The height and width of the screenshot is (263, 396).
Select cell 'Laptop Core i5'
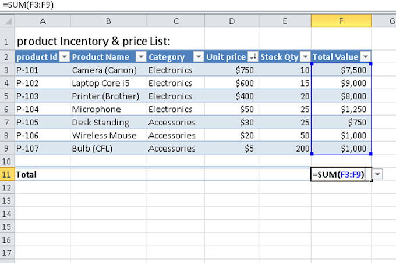pos(108,83)
